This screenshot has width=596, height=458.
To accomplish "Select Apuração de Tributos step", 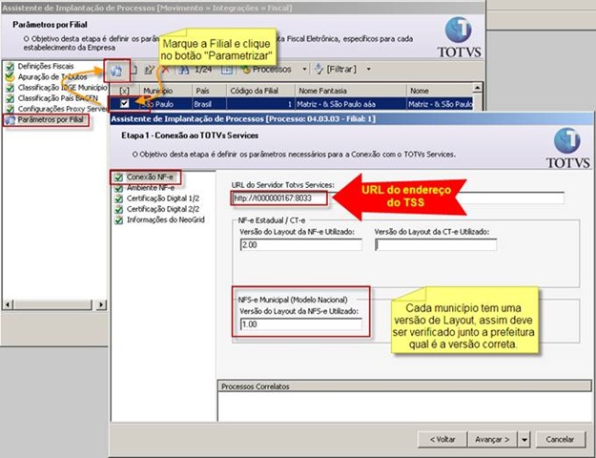I will (x=52, y=77).
